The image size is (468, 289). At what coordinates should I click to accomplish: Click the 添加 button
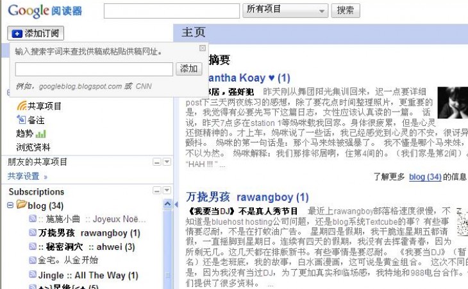point(188,69)
